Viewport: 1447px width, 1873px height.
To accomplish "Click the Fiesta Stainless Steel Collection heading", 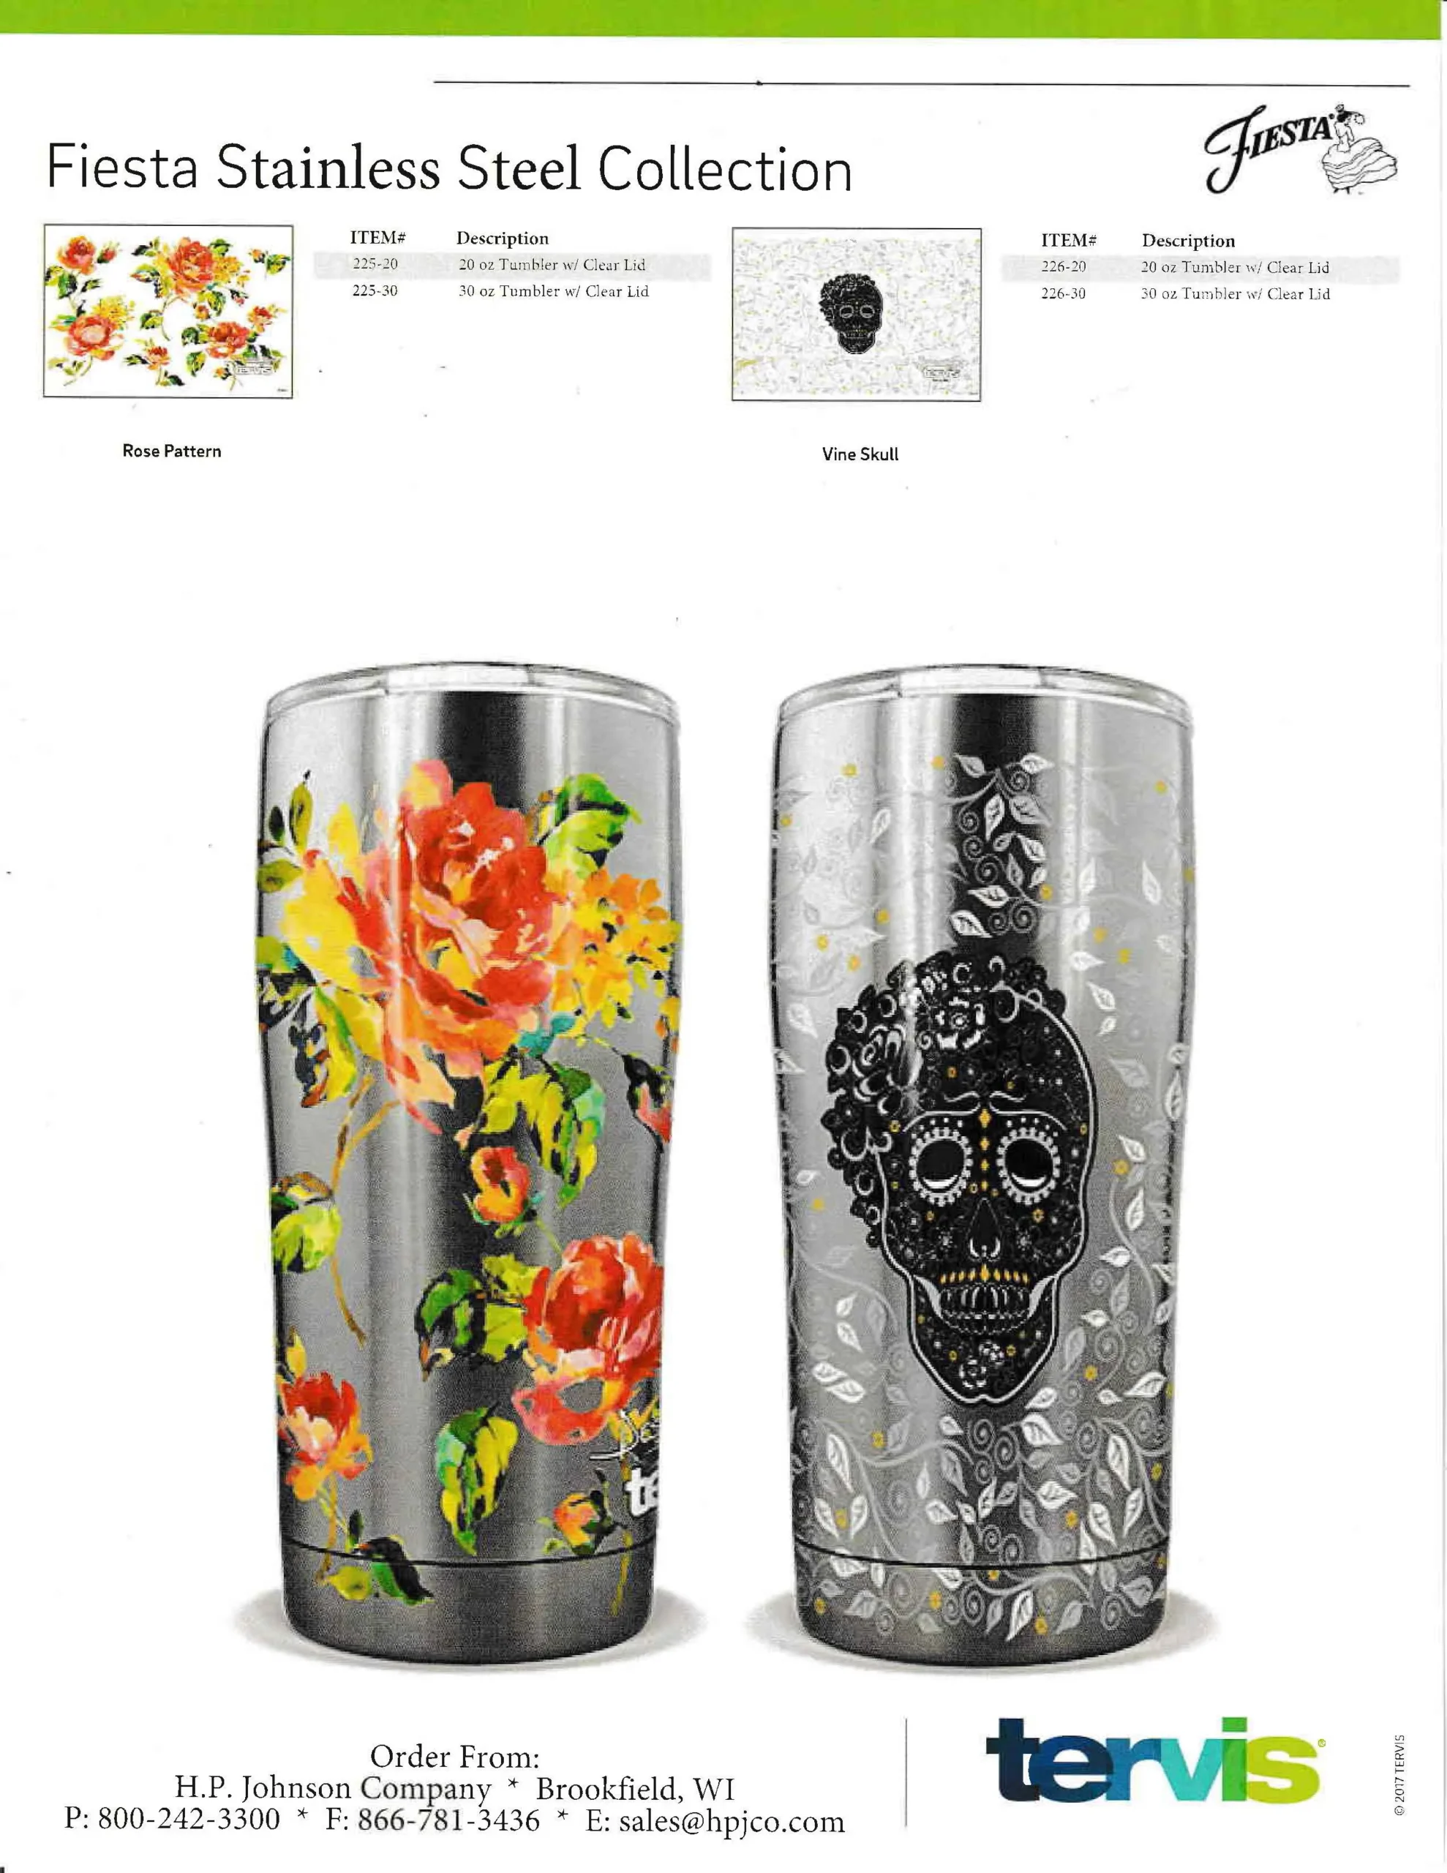I will tap(449, 168).
